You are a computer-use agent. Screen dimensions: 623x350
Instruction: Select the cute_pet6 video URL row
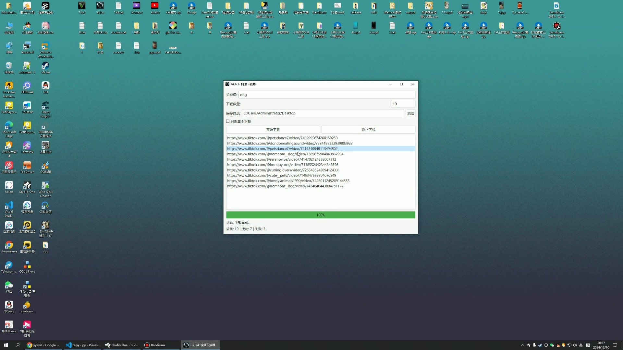(x=321, y=175)
